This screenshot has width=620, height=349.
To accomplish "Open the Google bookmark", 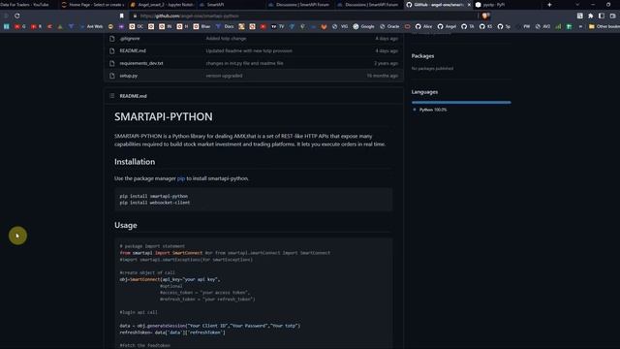I will coord(363,26).
